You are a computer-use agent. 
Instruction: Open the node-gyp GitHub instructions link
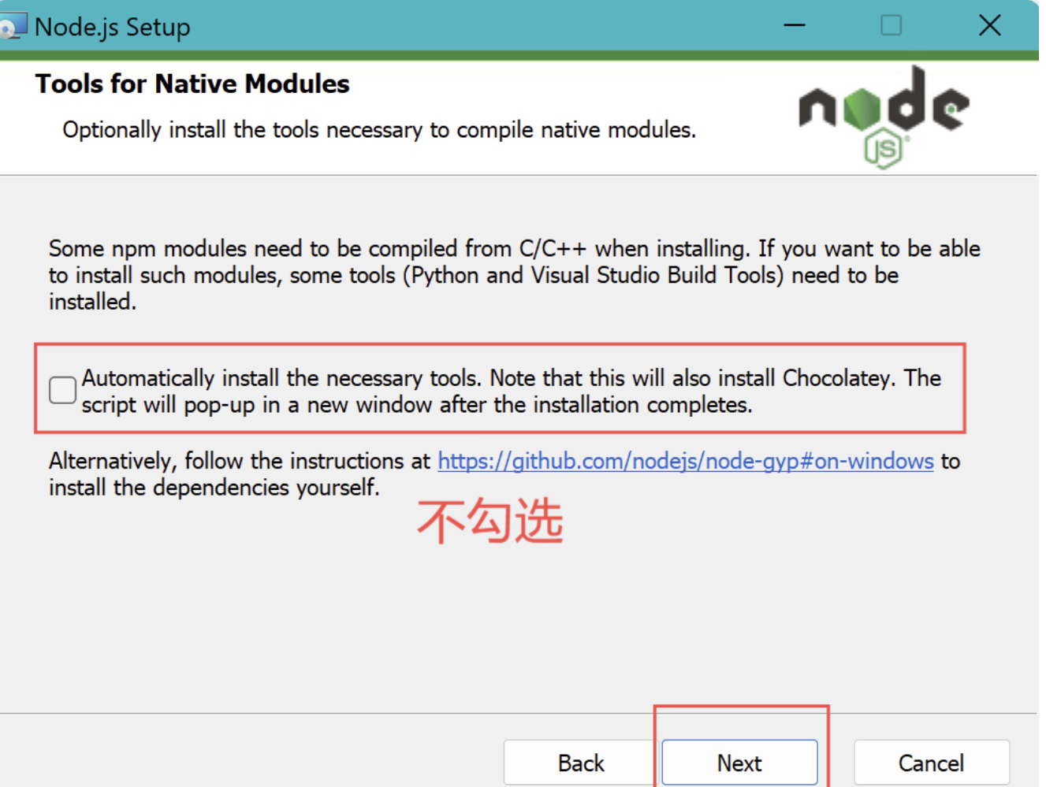686,461
